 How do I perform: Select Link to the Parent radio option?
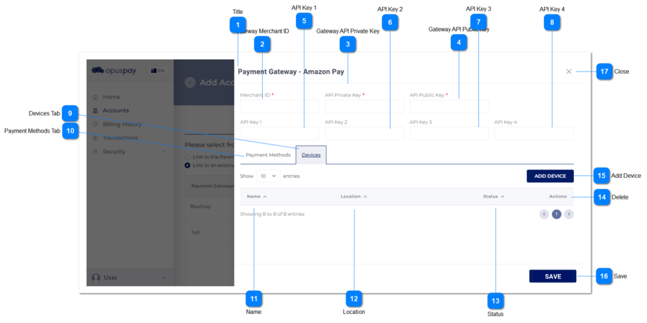188,157
